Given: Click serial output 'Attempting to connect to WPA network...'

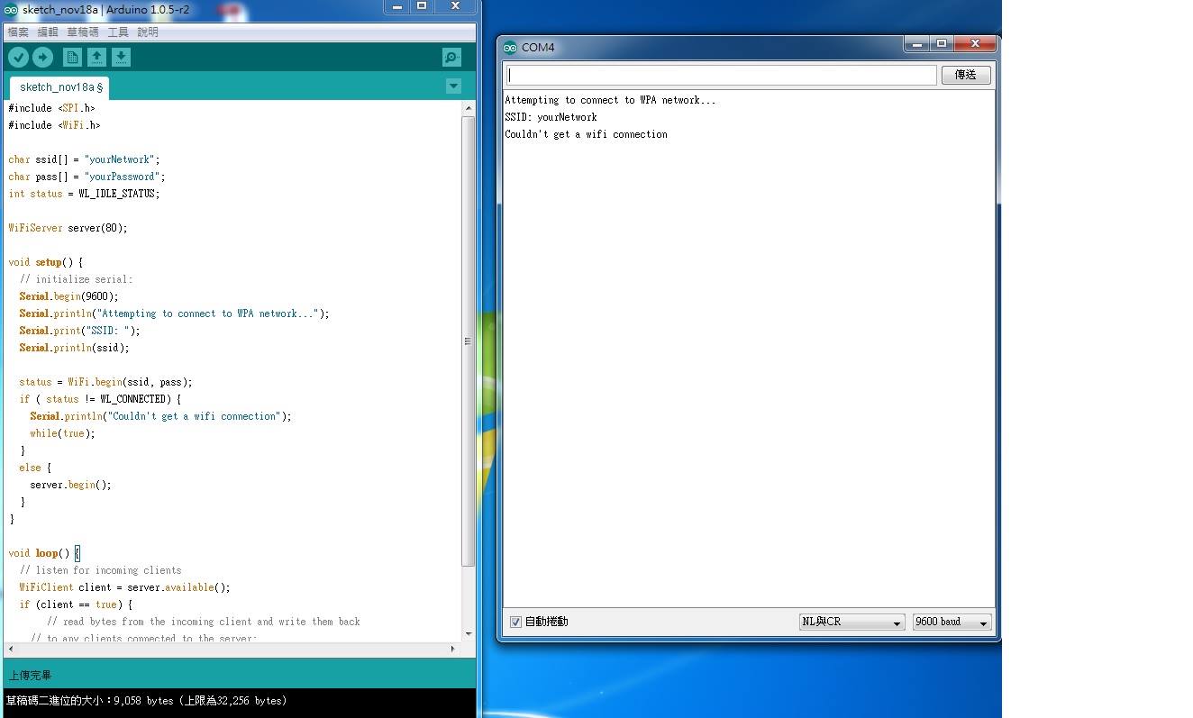Looking at the screenshot, I should (x=610, y=100).
